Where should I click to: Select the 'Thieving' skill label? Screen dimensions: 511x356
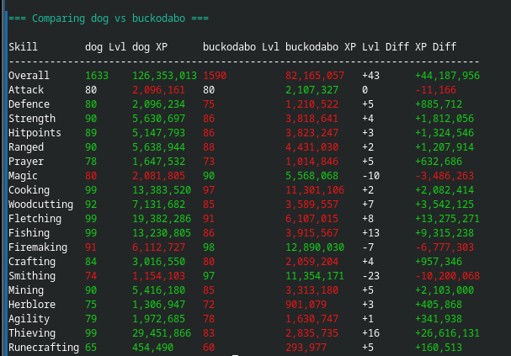(32, 333)
